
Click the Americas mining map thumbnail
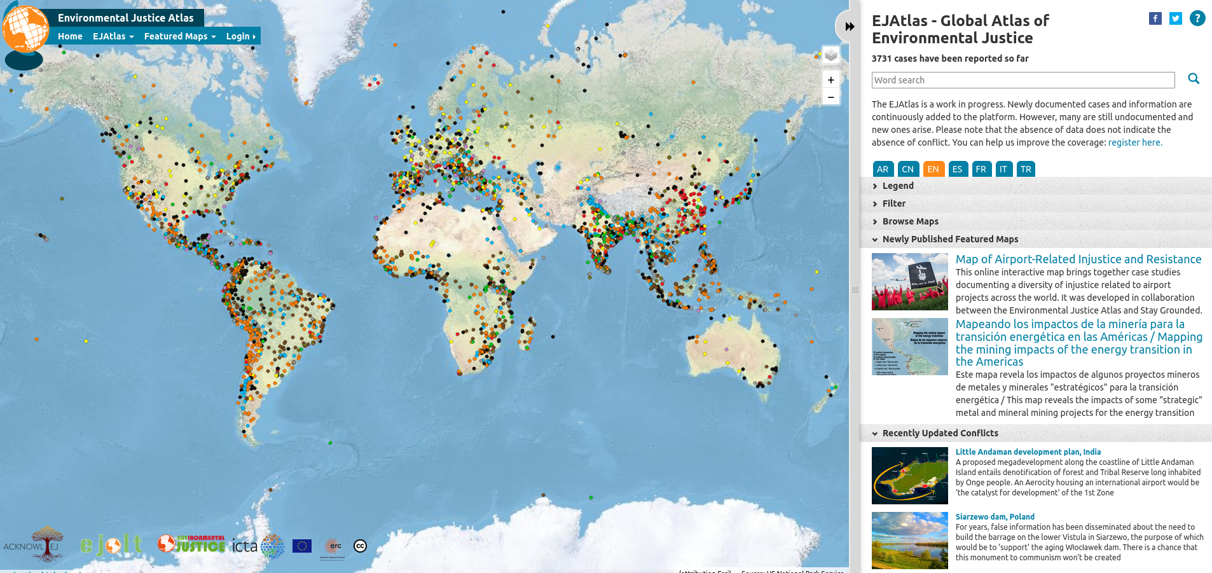point(910,347)
